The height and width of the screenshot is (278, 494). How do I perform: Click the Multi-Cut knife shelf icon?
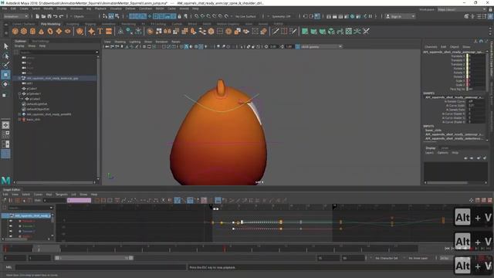pos(276,31)
